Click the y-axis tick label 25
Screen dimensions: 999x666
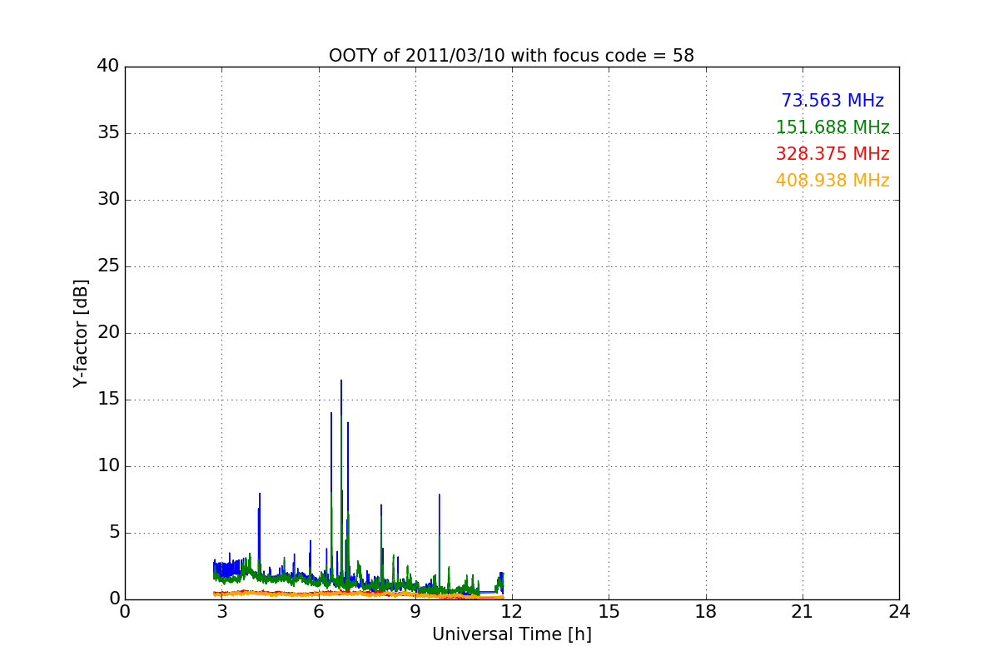[x=108, y=266]
